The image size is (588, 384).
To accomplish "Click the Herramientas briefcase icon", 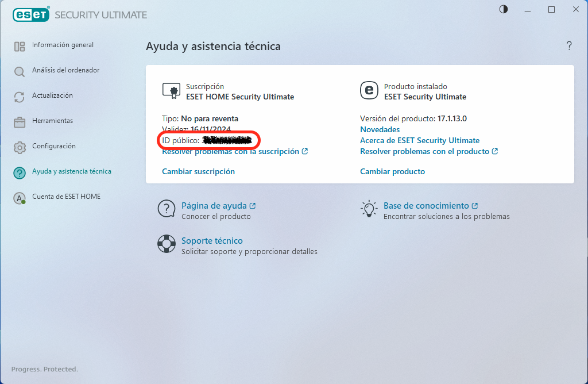I will click(20, 122).
